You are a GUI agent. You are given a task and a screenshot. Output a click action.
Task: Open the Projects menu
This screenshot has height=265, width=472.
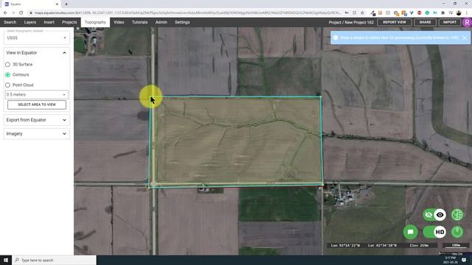(x=69, y=22)
